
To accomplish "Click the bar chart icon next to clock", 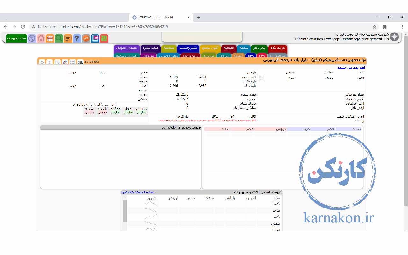I will pos(80,62).
